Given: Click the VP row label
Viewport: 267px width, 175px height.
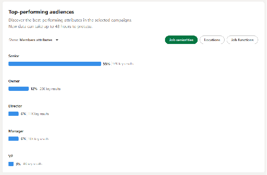Looking at the screenshot, I should click(x=11, y=156).
